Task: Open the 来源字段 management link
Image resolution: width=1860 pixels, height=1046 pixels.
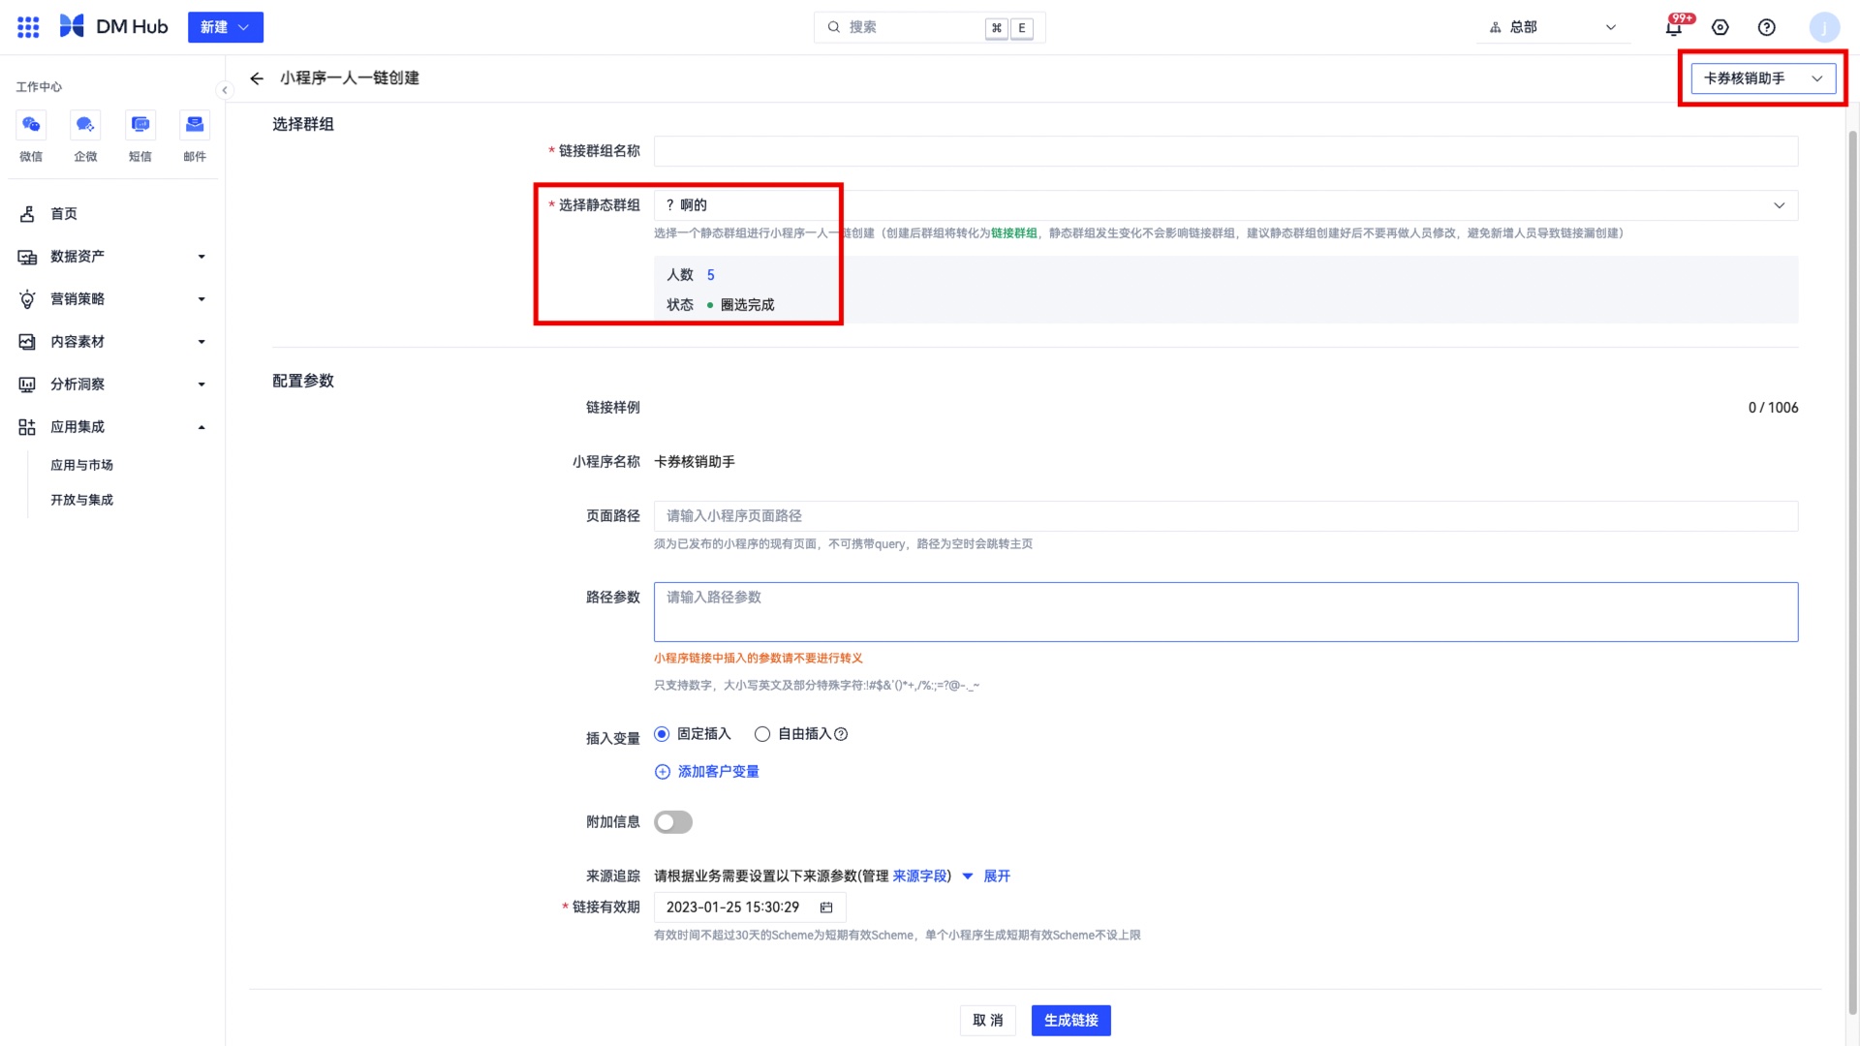Action: coord(920,877)
